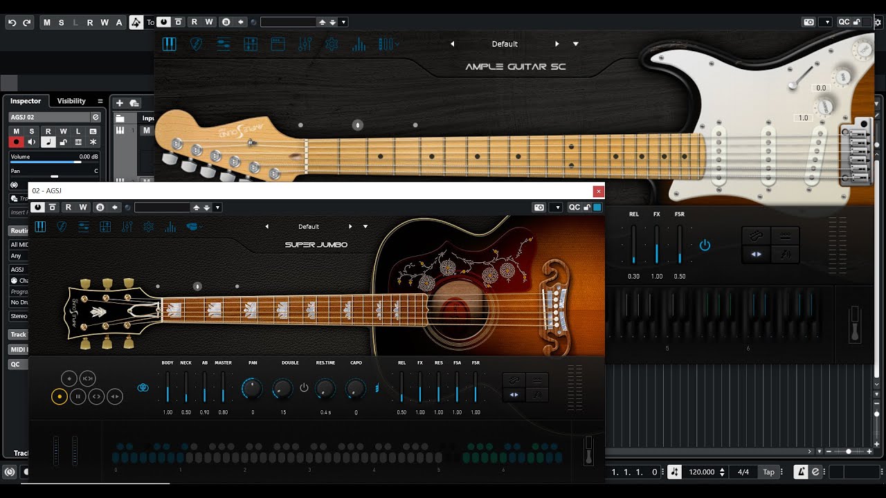
Task: Click the linked-rings icon left of the BODY slider
Action: point(143,388)
